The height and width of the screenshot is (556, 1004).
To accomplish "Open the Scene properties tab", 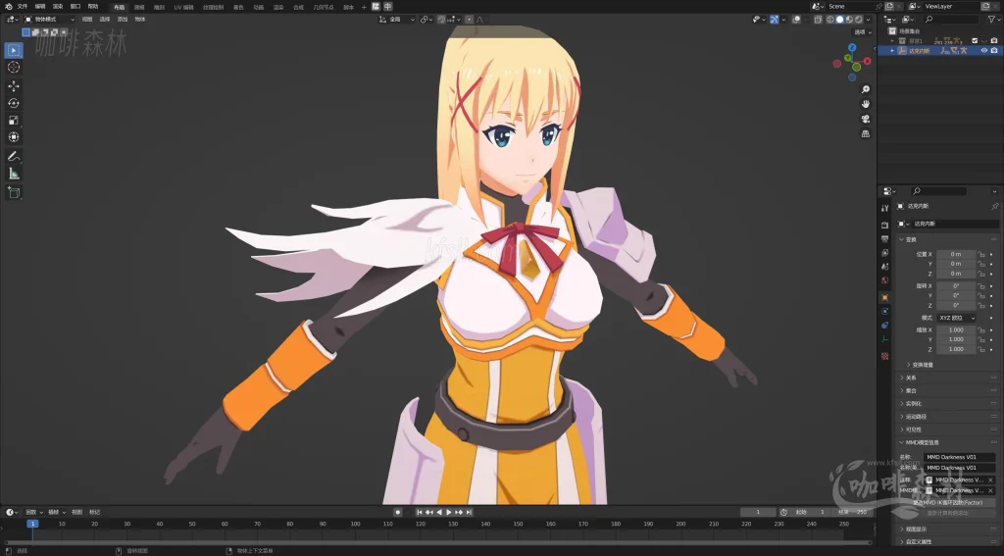I will 885,267.
